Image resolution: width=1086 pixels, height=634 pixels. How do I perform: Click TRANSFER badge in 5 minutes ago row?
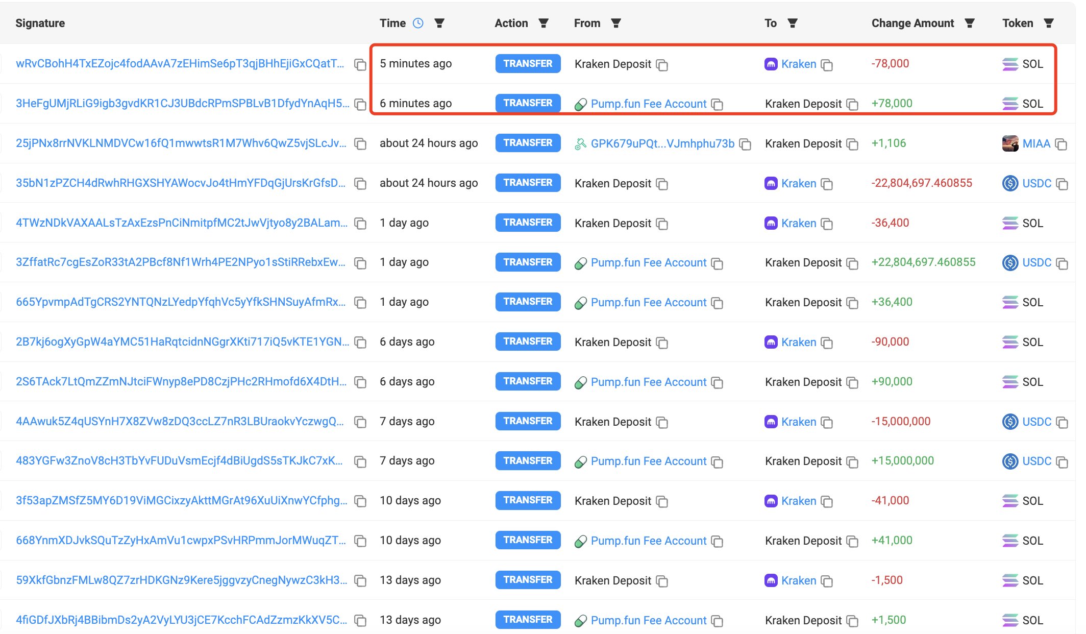(528, 64)
